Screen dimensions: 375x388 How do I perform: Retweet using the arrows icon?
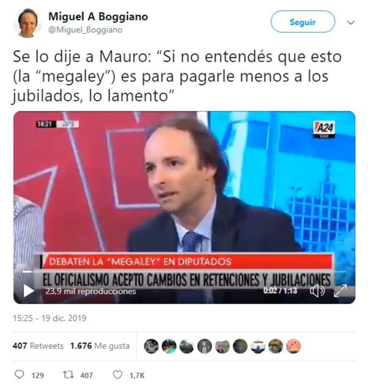click(x=68, y=375)
